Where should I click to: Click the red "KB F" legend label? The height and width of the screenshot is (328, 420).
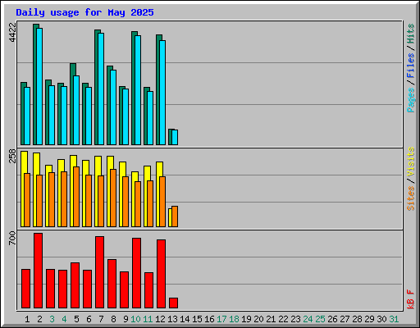(410, 299)
